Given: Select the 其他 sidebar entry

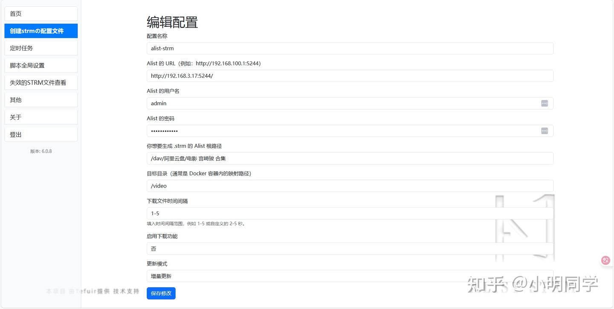Looking at the screenshot, I should click(x=41, y=99).
